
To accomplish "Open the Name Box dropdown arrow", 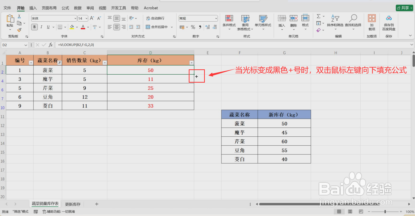I will [x=26, y=45].
